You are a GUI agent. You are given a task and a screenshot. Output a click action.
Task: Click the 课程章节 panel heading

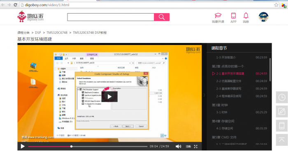(219, 48)
